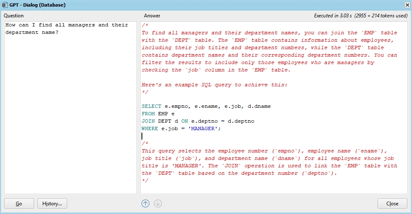Screen dimensions: 412x214
Task: Click the JOIN DEPT d ON line
Action: pos(198,121)
